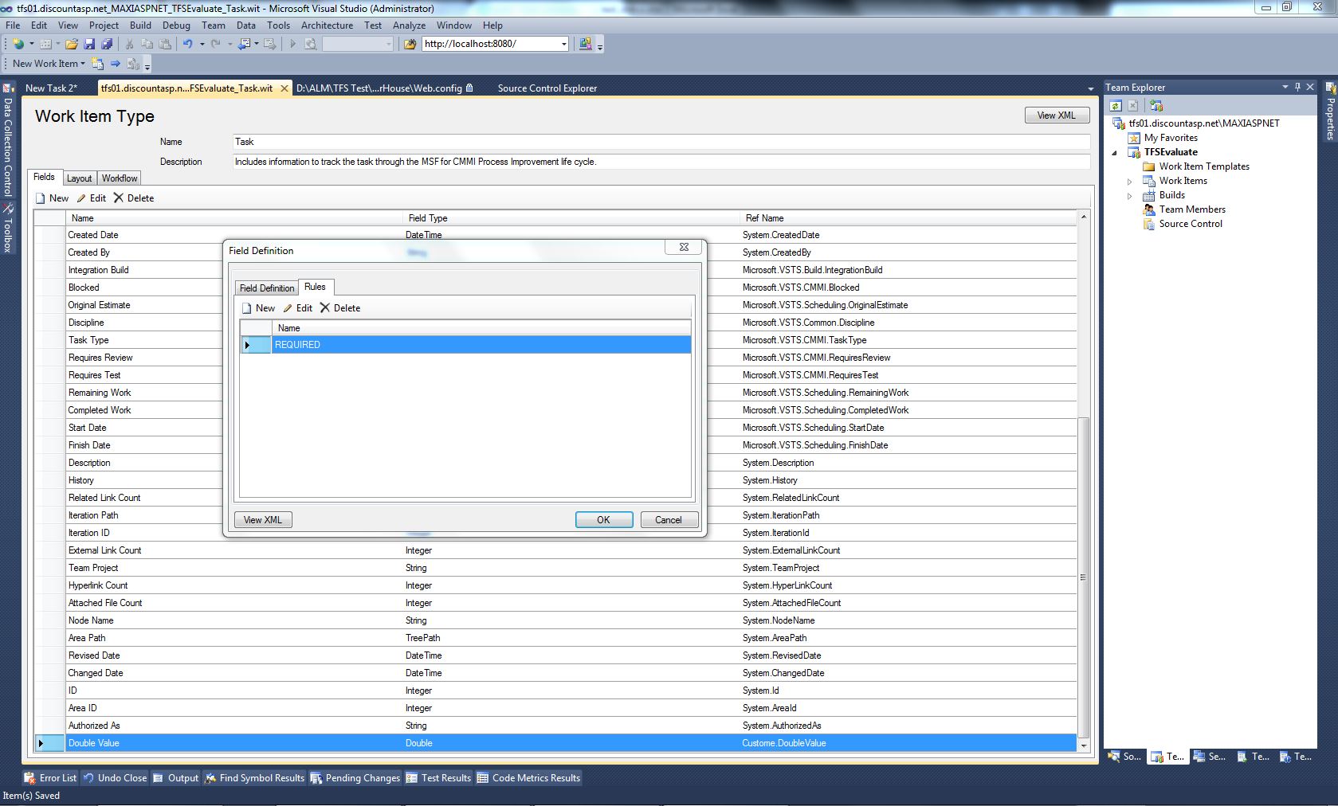Open the Find Symbol Results panel
The image size is (1338, 806).
point(254,778)
